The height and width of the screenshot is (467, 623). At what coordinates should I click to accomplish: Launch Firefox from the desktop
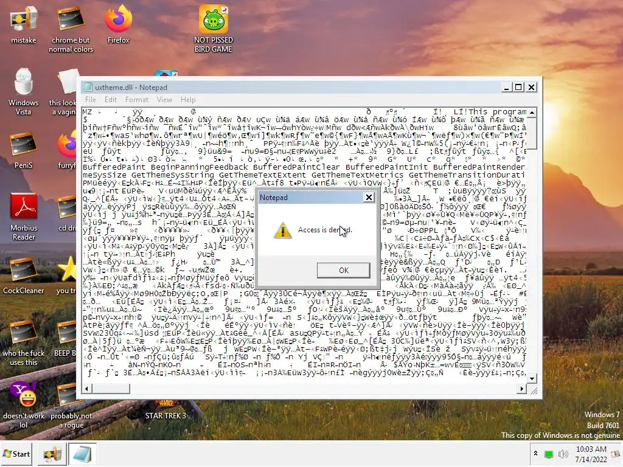[119, 24]
